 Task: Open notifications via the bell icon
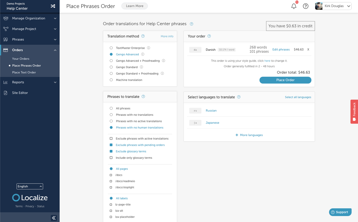(294, 6)
